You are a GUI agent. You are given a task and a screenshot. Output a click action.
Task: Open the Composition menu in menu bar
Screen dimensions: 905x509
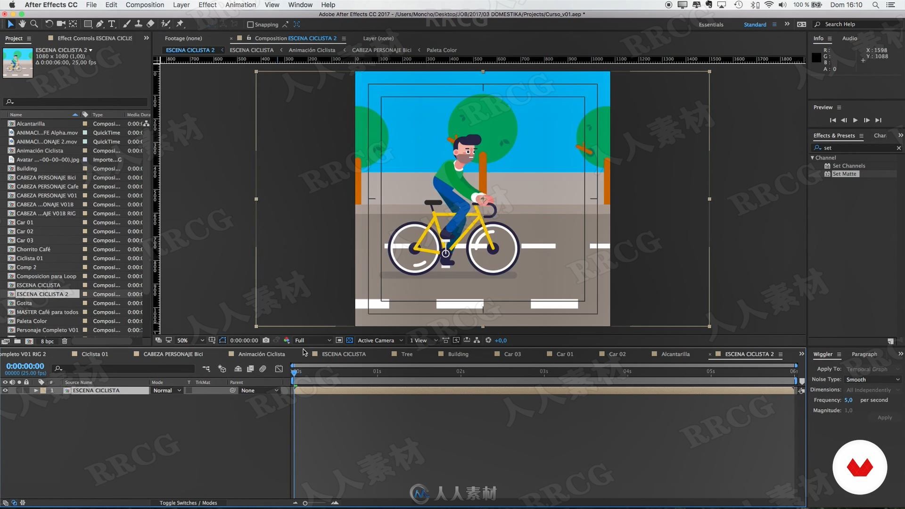pos(144,5)
